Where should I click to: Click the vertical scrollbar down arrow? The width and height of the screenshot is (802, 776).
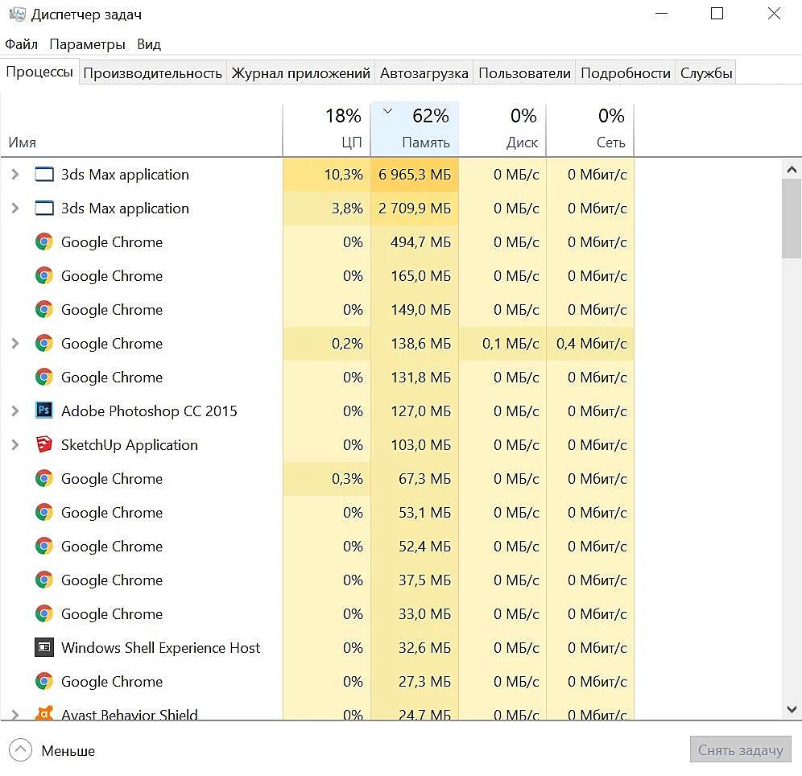click(x=792, y=709)
